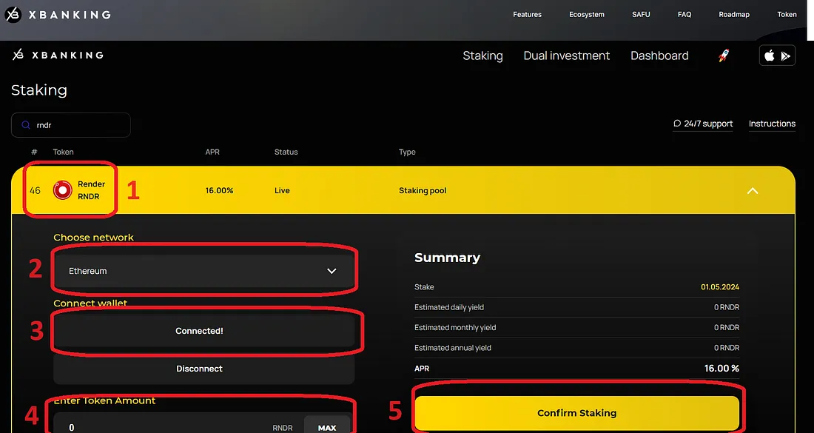Click the rocket icon in navigation
The image size is (814, 433).
click(724, 56)
